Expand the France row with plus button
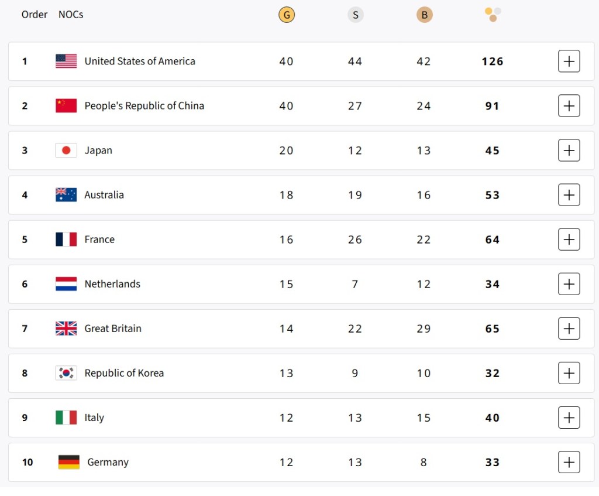599x496 pixels. coord(569,240)
